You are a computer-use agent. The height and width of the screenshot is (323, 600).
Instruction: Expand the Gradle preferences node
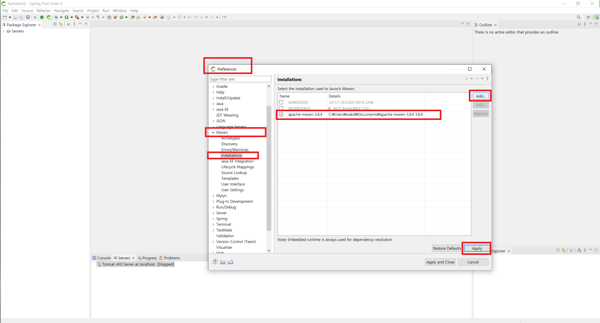(x=213, y=87)
